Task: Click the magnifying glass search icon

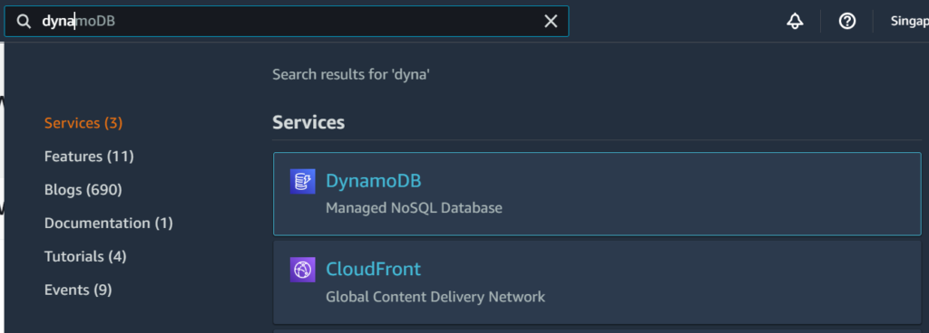Action: point(23,22)
